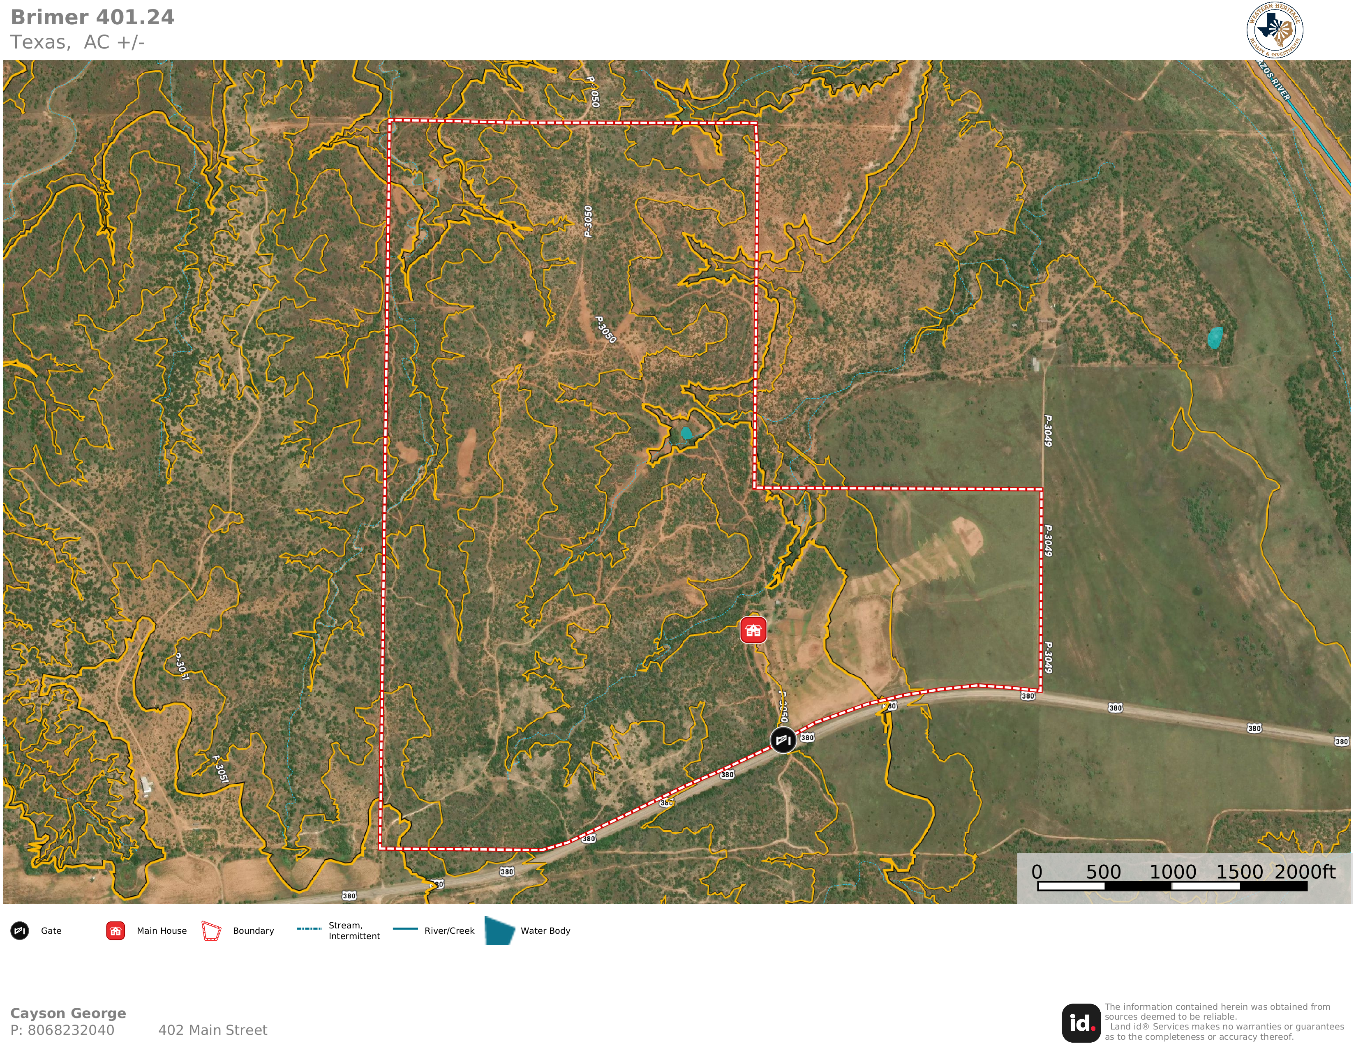Click the '2000ft' scale label
1356x1048 pixels.
(1305, 872)
